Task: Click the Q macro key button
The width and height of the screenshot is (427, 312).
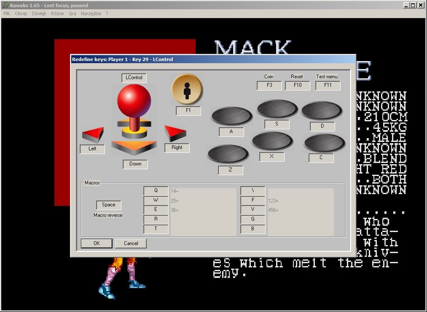Action: (156, 191)
